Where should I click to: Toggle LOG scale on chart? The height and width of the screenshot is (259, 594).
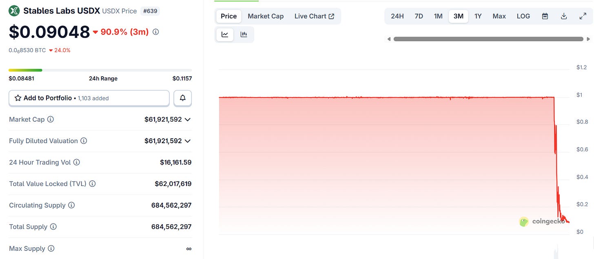[x=523, y=16]
